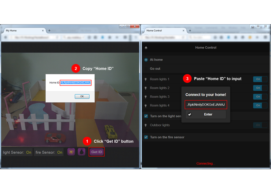Click the address bar in Home Control window

164,38
